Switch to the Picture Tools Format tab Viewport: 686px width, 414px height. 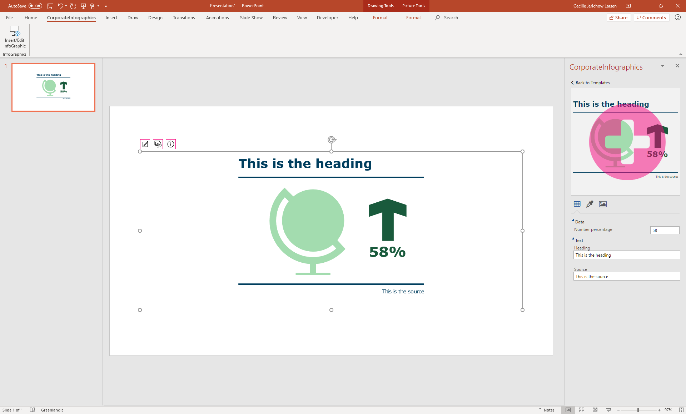point(413,17)
